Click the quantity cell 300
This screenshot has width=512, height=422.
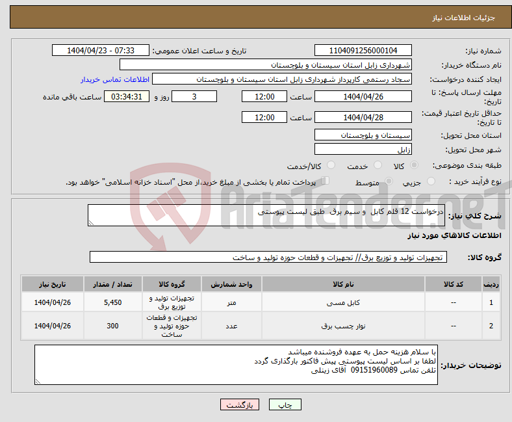[x=112, y=326]
